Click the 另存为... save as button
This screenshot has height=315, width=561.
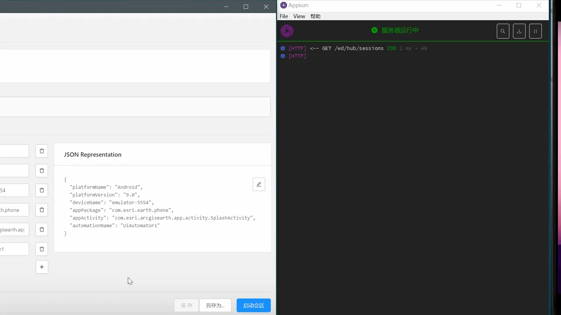pyautogui.click(x=215, y=305)
